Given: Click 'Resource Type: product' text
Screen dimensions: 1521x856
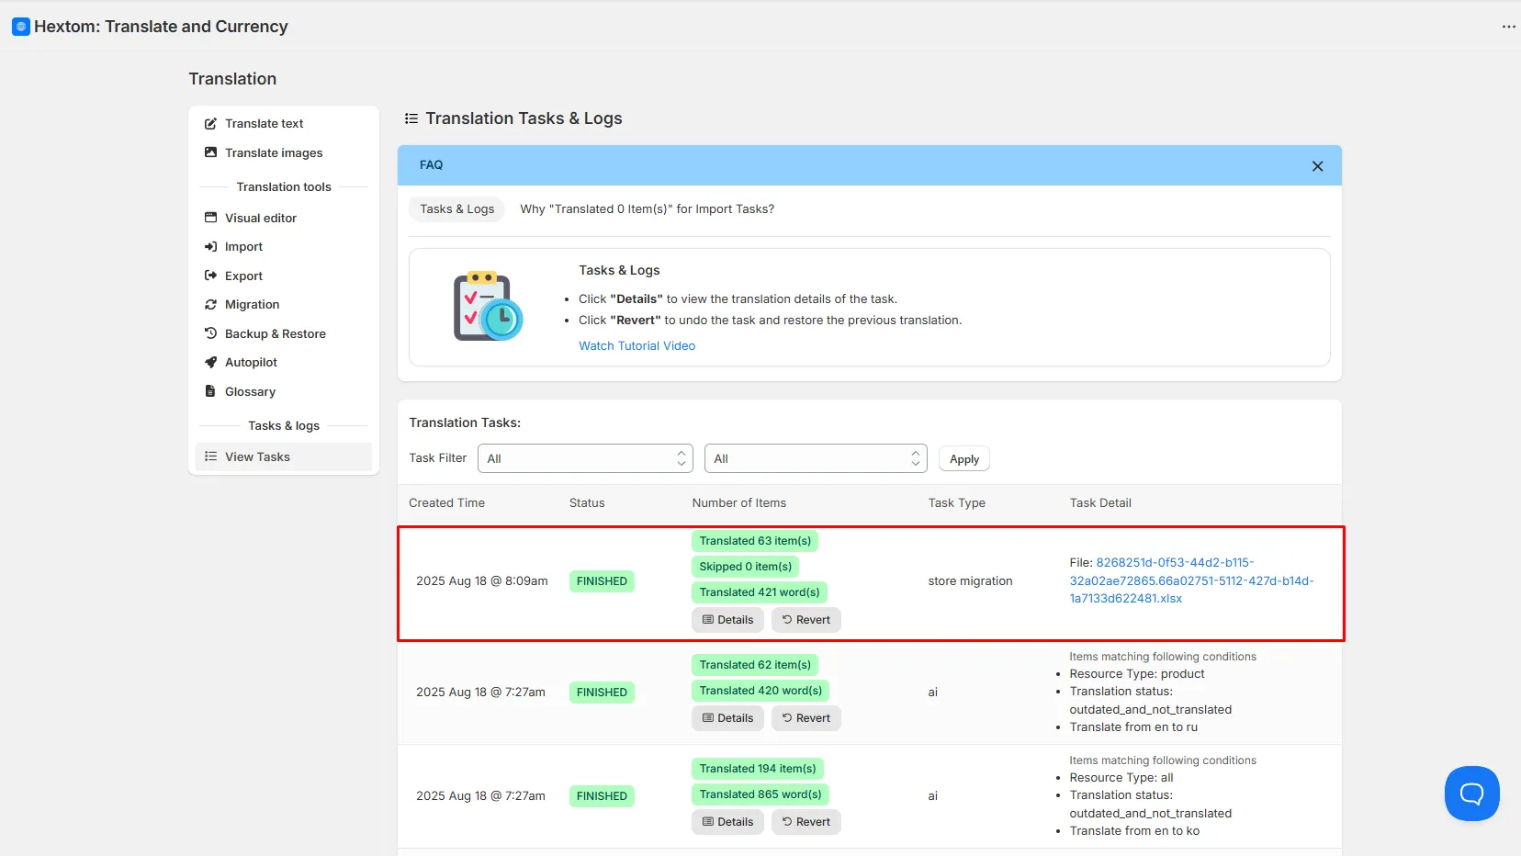Looking at the screenshot, I should [x=1137, y=674].
